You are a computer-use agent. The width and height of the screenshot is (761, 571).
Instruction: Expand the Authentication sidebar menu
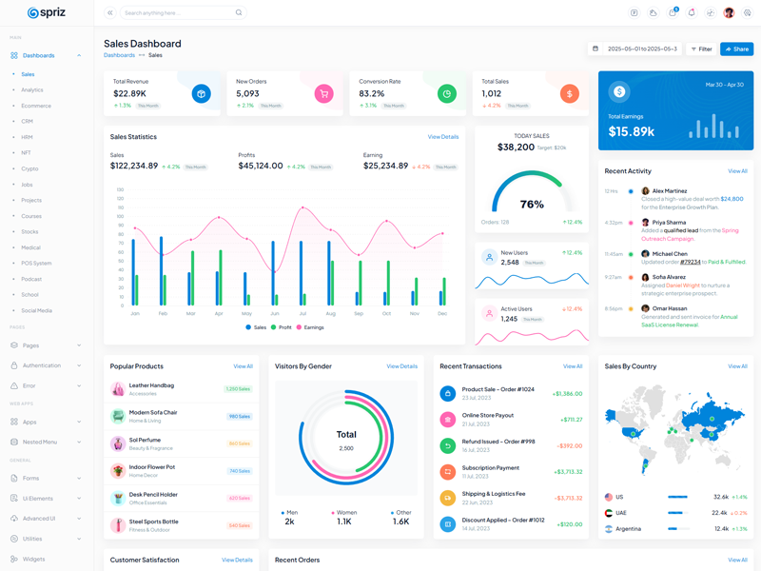pyautogui.click(x=46, y=365)
